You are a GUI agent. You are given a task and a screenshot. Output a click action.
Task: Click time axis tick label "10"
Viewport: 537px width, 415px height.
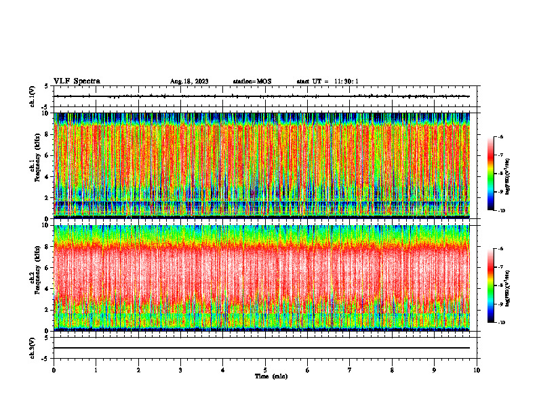477,370
